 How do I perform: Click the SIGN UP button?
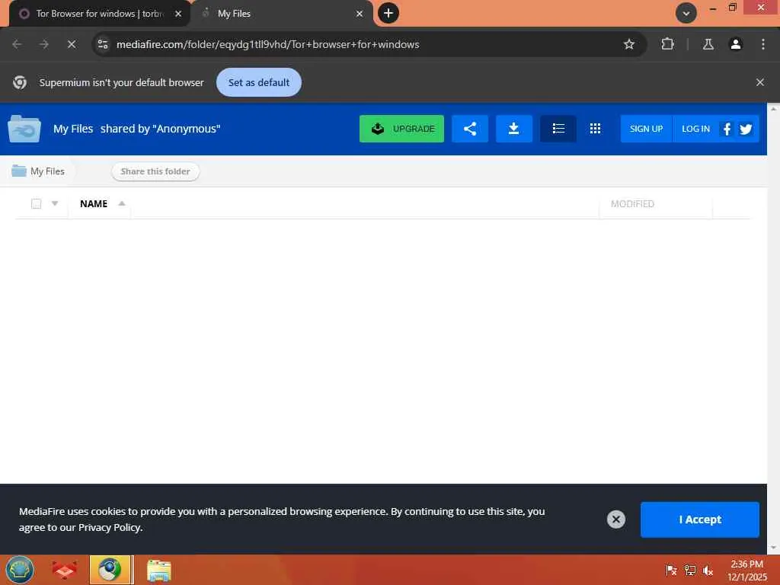click(x=646, y=129)
